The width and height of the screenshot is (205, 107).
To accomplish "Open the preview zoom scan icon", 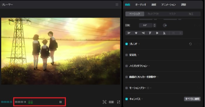I will 105,102.
